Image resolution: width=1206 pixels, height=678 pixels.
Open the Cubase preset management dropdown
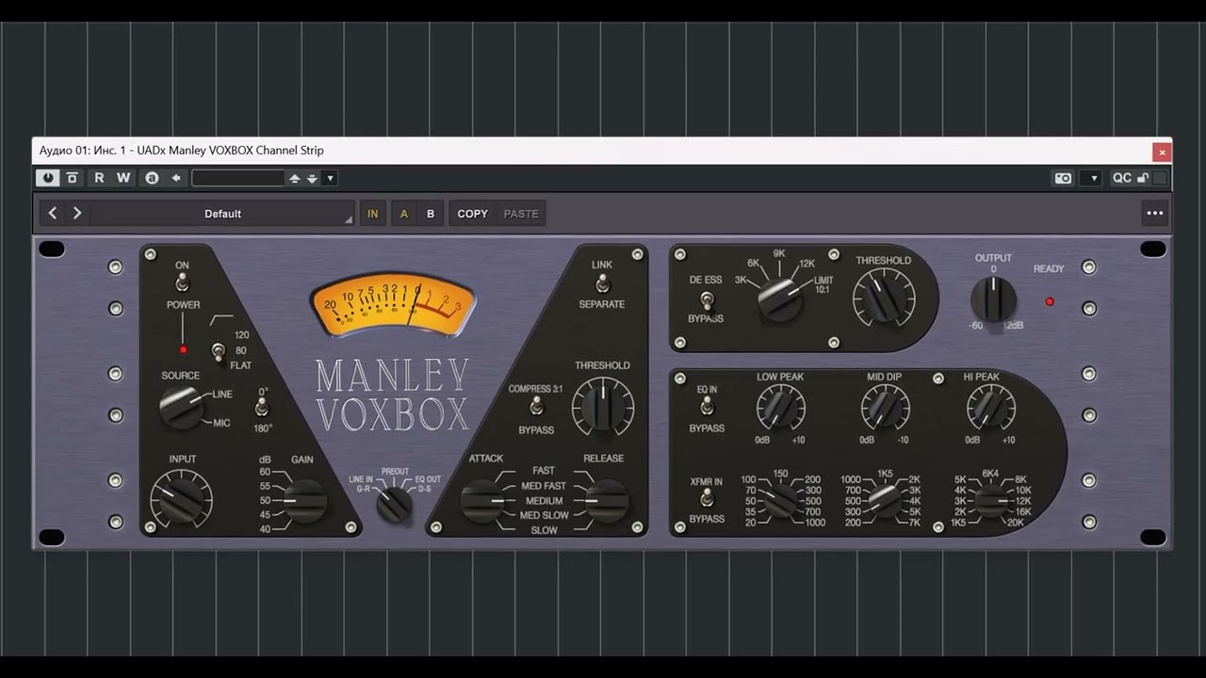point(330,178)
